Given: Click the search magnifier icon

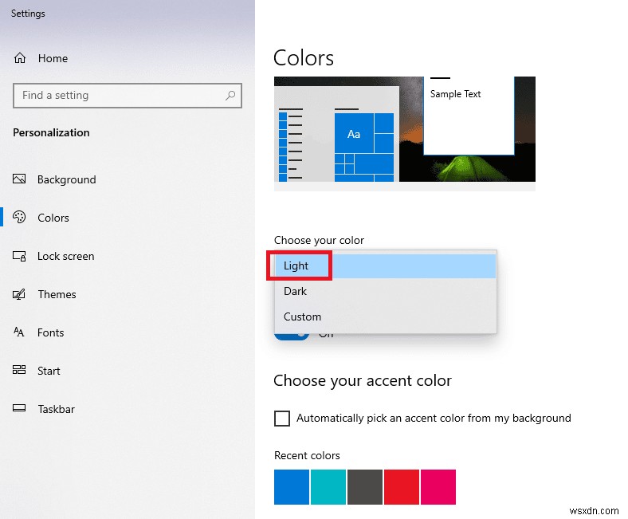Looking at the screenshot, I should [x=230, y=96].
